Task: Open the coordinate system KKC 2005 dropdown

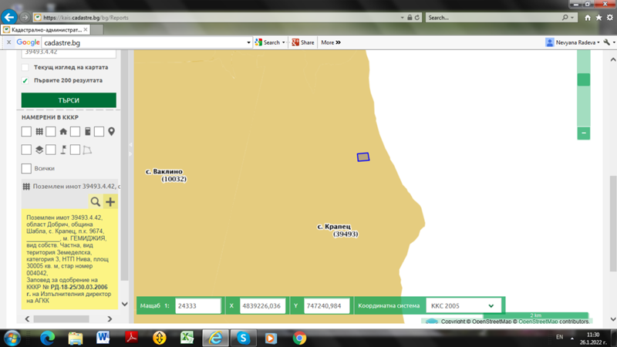Action: coord(463,306)
